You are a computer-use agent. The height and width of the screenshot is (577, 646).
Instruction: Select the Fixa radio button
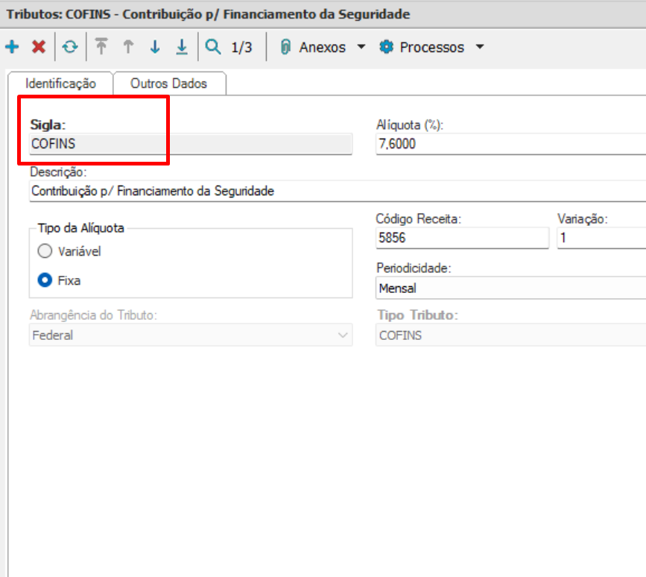(x=45, y=280)
